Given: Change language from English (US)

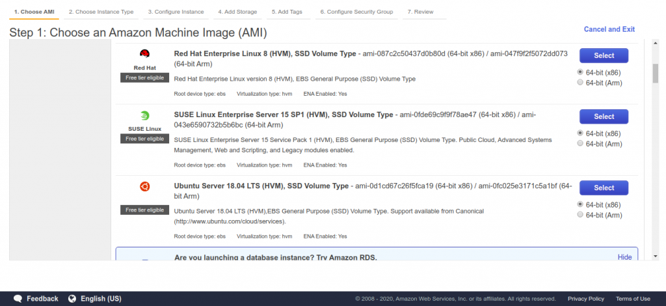Looking at the screenshot, I should [101, 298].
